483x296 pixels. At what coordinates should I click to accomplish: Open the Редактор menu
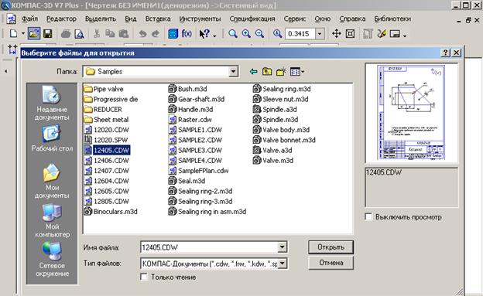click(61, 19)
